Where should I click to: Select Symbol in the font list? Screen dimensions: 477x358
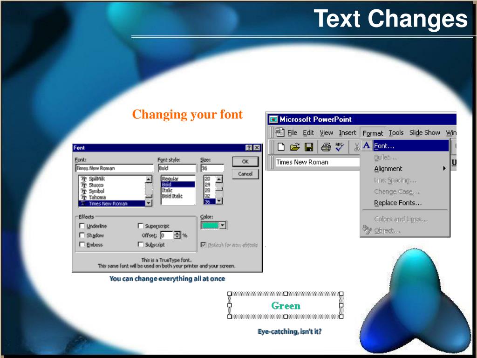click(112, 191)
